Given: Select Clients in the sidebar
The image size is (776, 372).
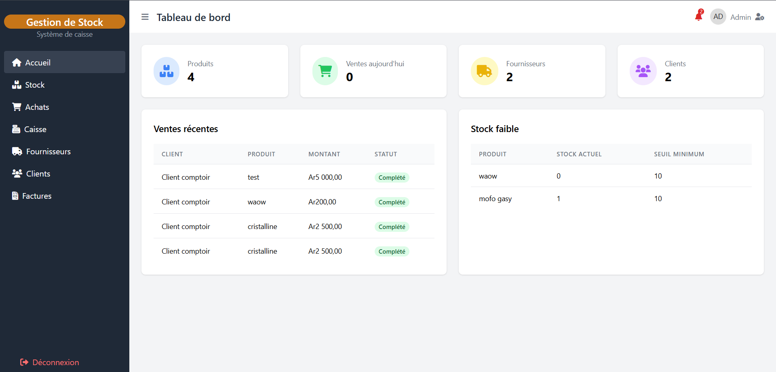Looking at the screenshot, I should [38, 174].
